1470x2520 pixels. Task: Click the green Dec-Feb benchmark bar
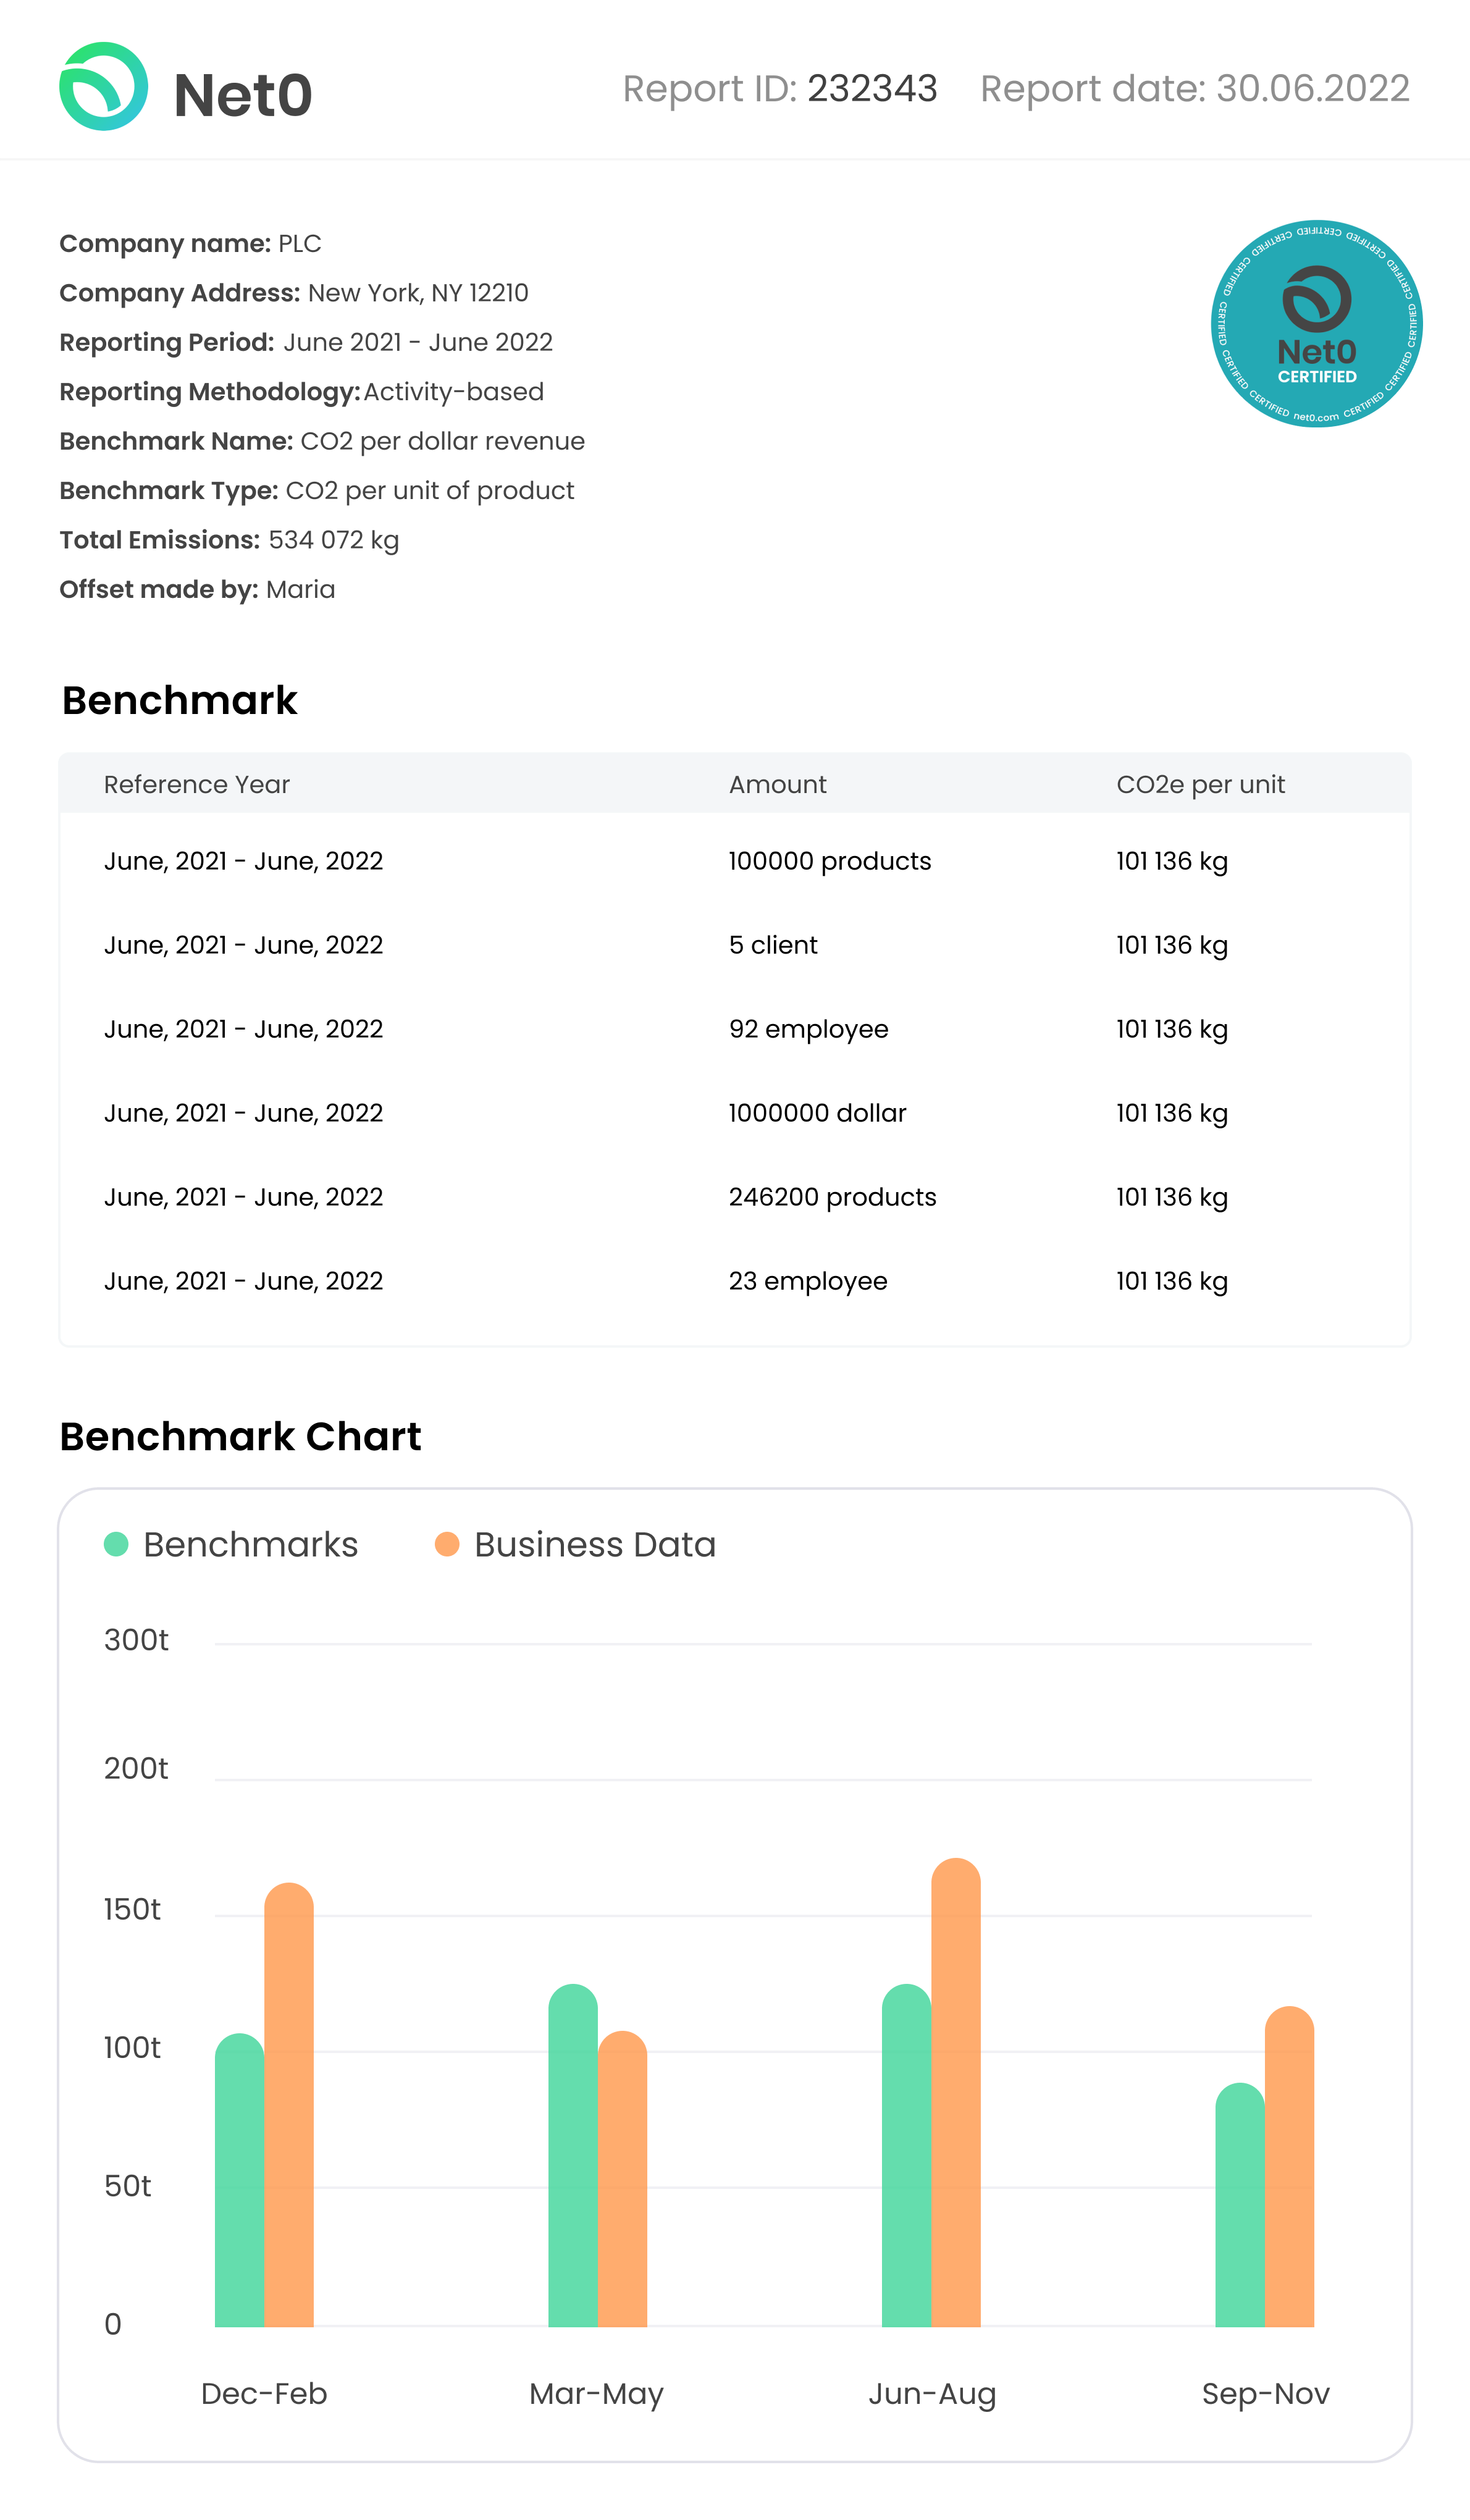[x=240, y=2180]
